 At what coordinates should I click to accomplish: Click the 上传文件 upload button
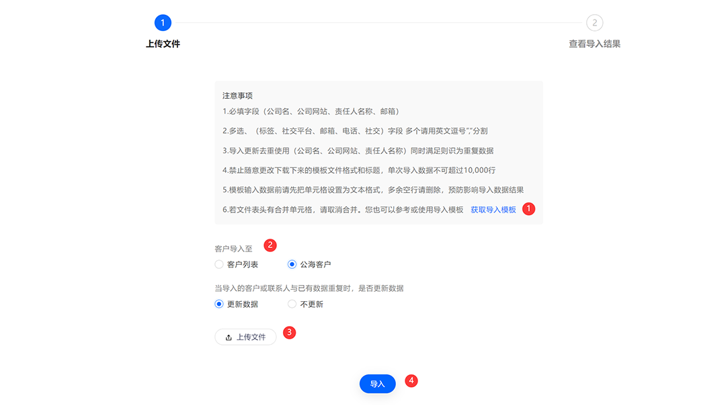245,337
